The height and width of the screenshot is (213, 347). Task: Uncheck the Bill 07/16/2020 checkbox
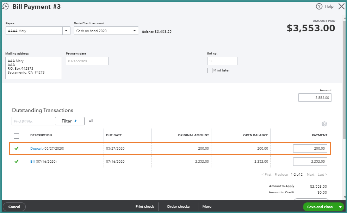pos(16,162)
